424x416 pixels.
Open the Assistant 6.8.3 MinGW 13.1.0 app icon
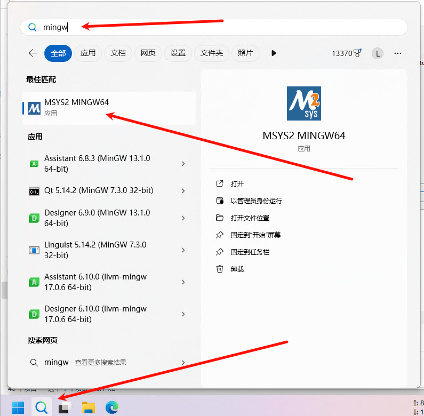click(x=34, y=164)
